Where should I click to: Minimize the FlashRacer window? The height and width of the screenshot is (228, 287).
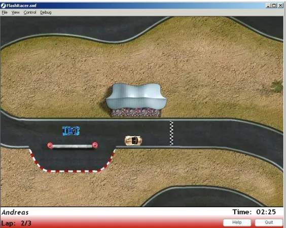click(268, 6)
